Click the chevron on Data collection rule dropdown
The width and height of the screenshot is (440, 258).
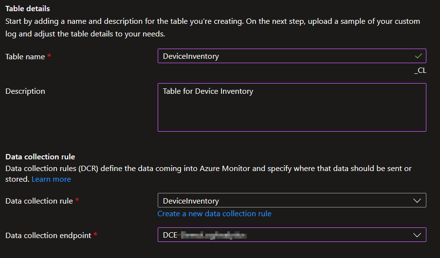point(417,201)
